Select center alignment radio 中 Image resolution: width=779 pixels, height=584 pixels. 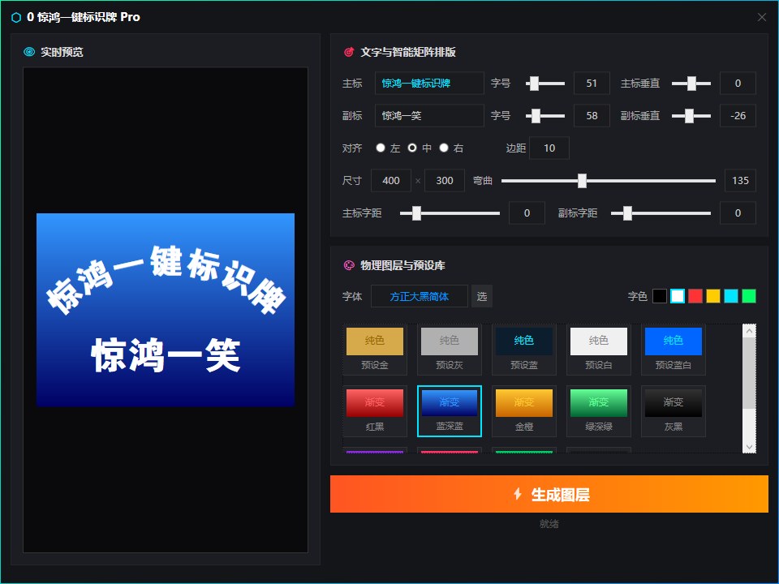click(412, 148)
